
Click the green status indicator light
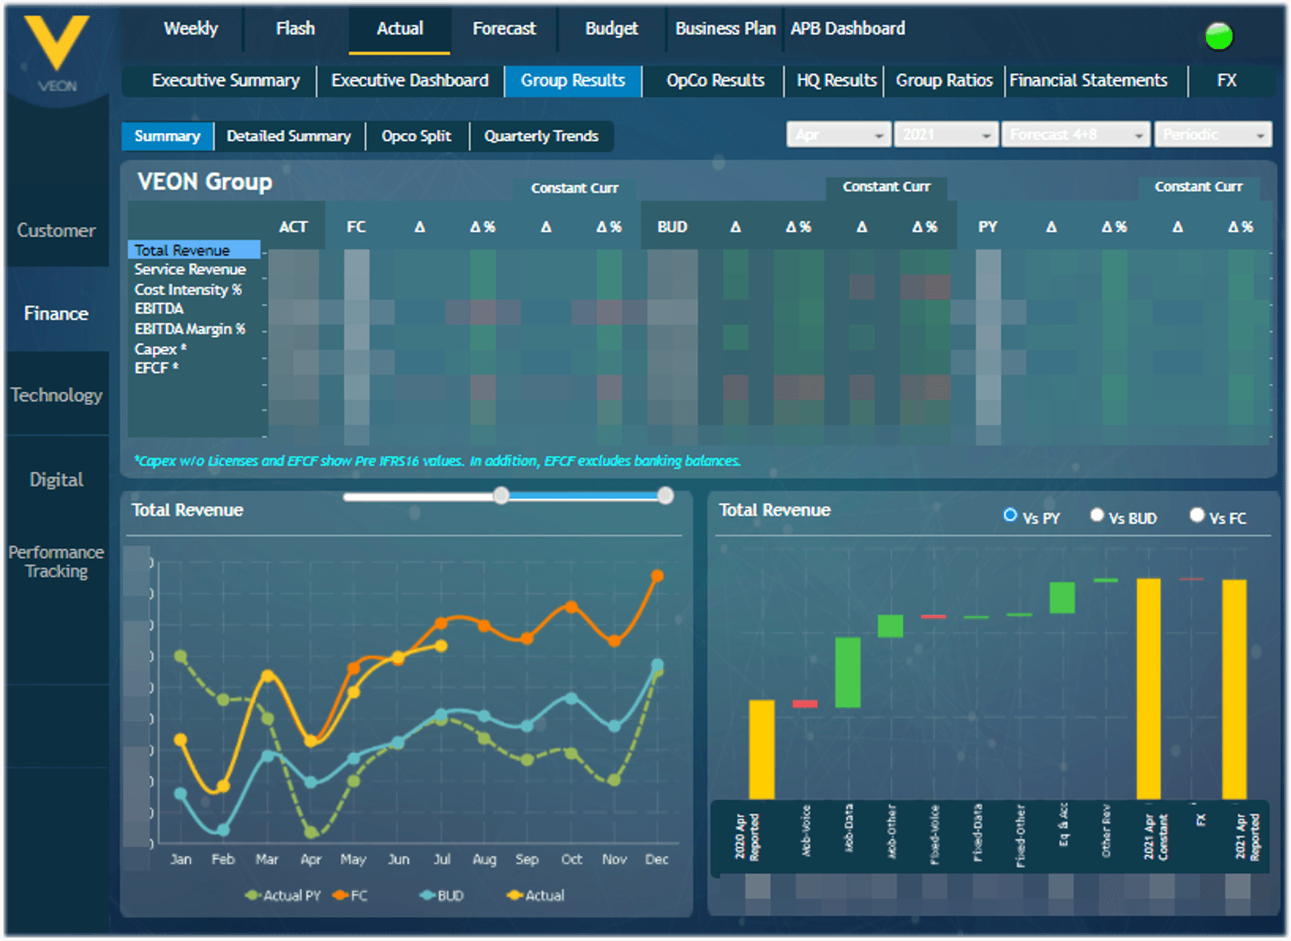pos(1219,36)
